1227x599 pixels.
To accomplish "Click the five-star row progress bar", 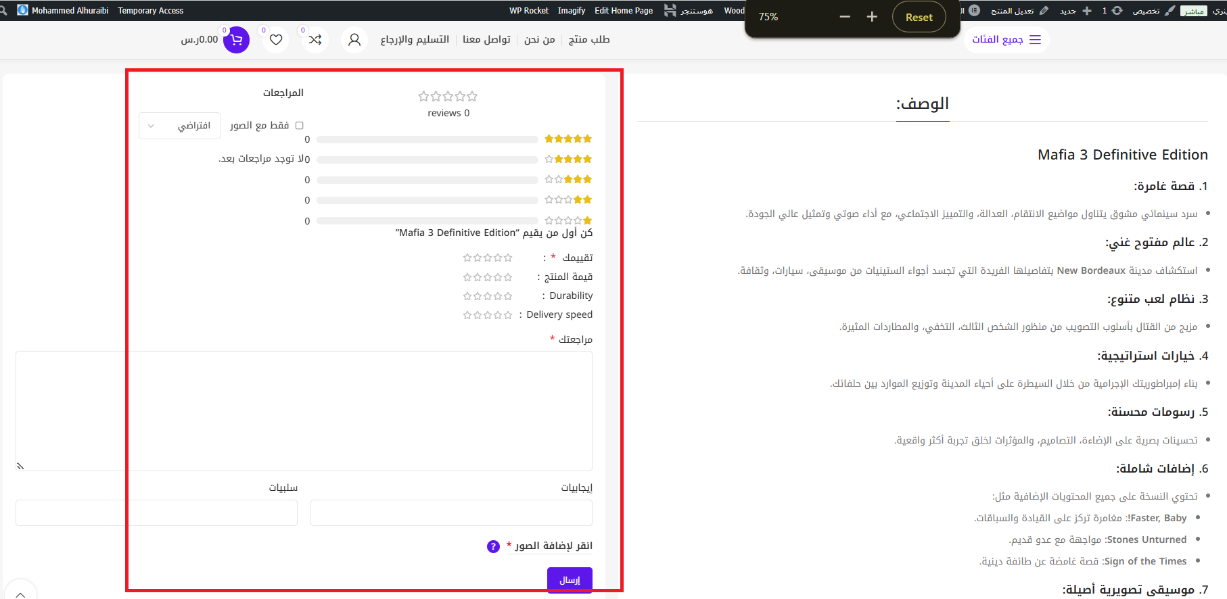I will pyautogui.click(x=427, y=139).
